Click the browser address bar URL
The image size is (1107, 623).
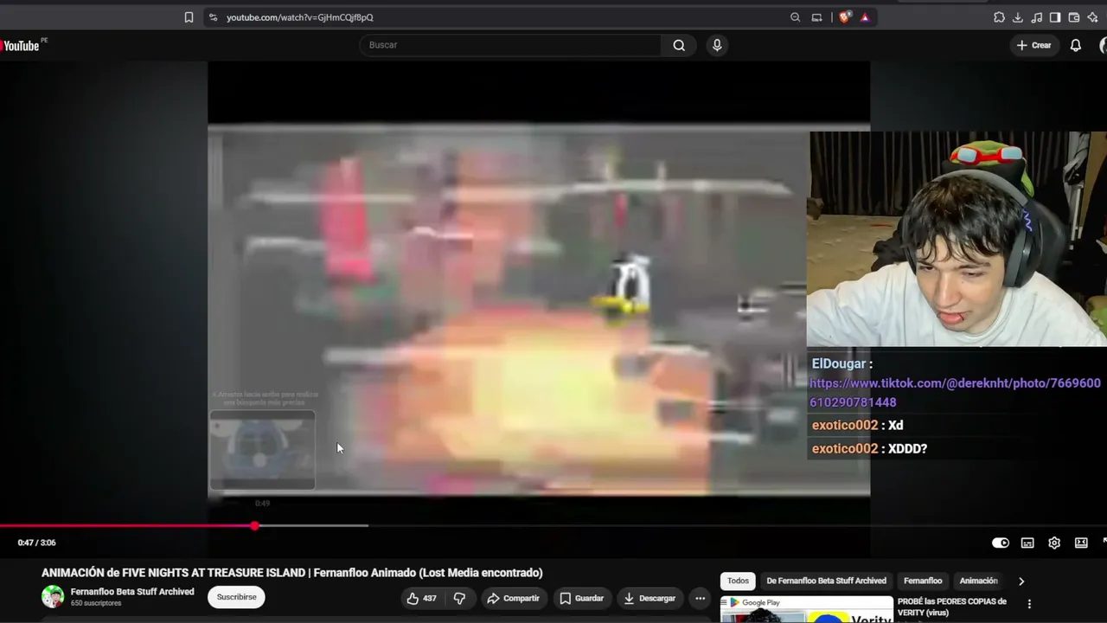click(x=300, y=17)
